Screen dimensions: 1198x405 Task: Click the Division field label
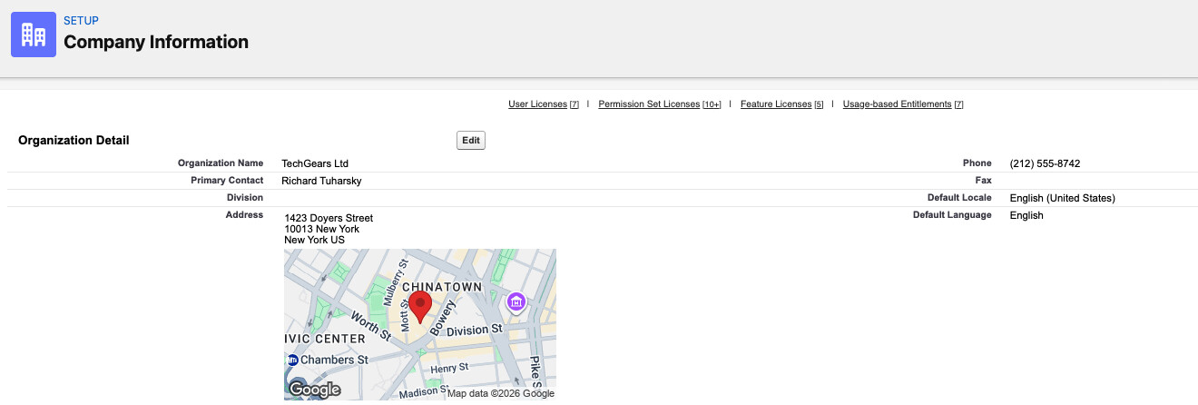(x=245, y=198)
